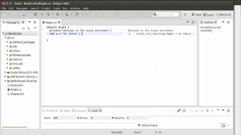Open the File menu
241x135 pixels.
click(4, 8)
